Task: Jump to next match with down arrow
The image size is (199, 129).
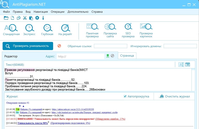Action: point(20,106)
